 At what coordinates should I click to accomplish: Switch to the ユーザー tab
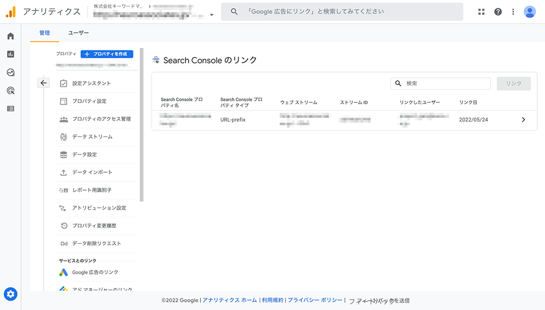coord(78,33)
